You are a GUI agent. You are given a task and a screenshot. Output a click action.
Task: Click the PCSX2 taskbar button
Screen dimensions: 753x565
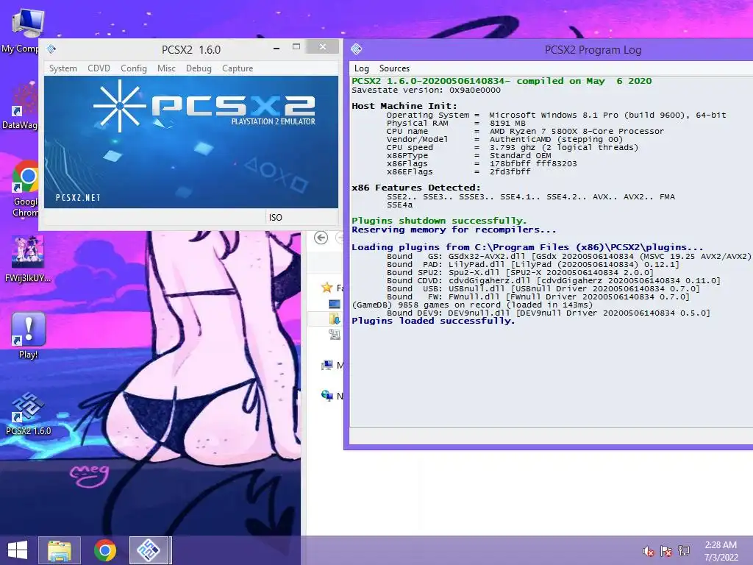coord(149,550)
